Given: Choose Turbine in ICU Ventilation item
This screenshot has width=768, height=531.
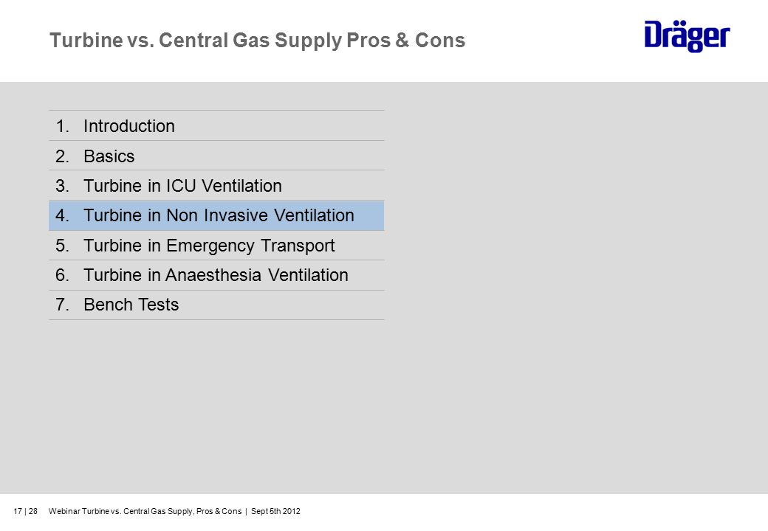Looking at the screenshot, I should point(216,186).
